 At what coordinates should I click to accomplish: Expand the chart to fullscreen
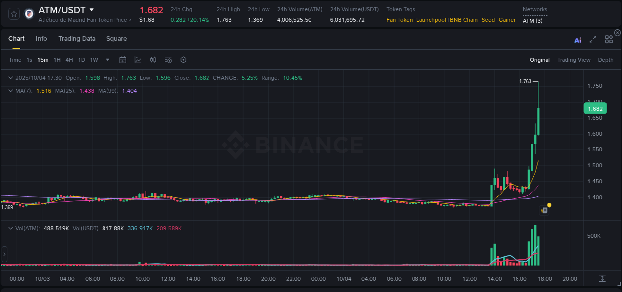(x=592, y=40)
